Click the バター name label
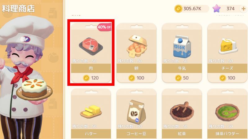 (91, 134)
